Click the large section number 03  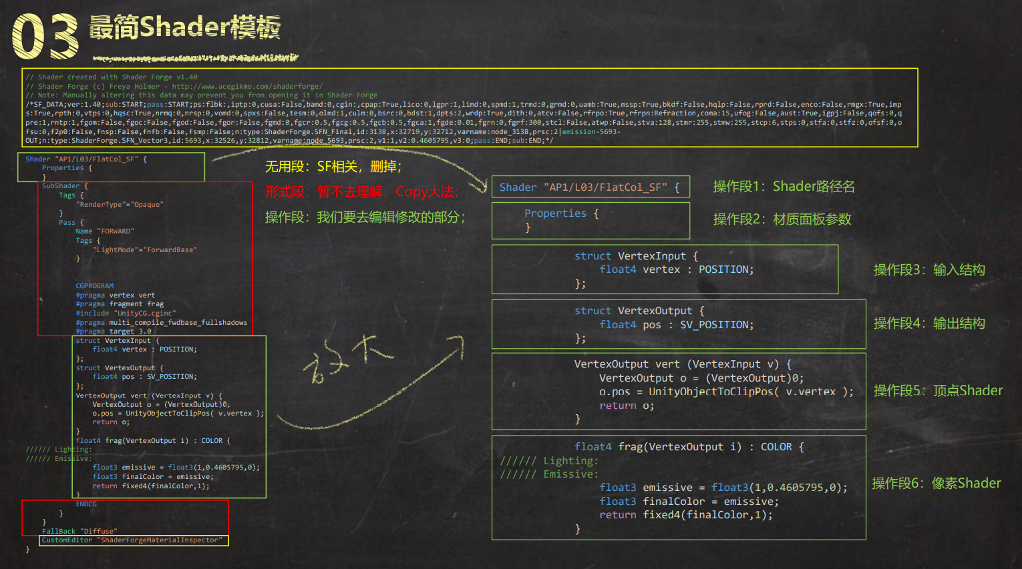45,37
